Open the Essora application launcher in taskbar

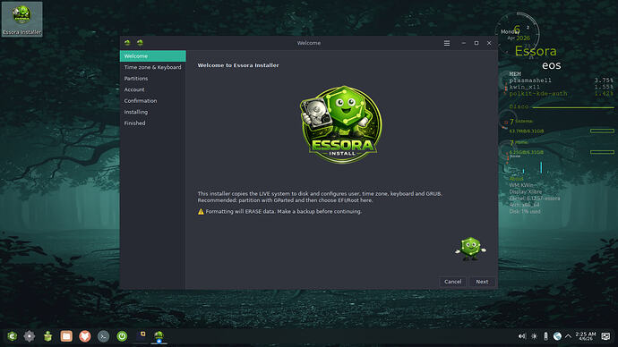[13, 336]
